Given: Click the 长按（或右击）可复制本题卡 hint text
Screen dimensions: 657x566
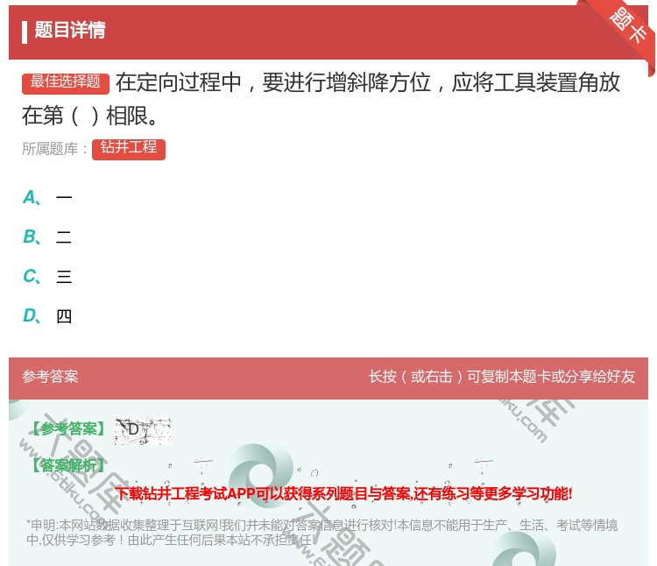Looking at the screenshot, I should tap(502, 377).
